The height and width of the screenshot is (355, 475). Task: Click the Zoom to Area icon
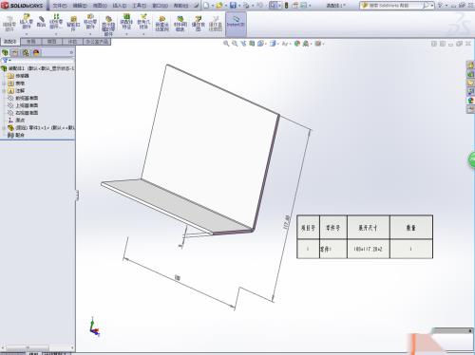tap(235, 44)
